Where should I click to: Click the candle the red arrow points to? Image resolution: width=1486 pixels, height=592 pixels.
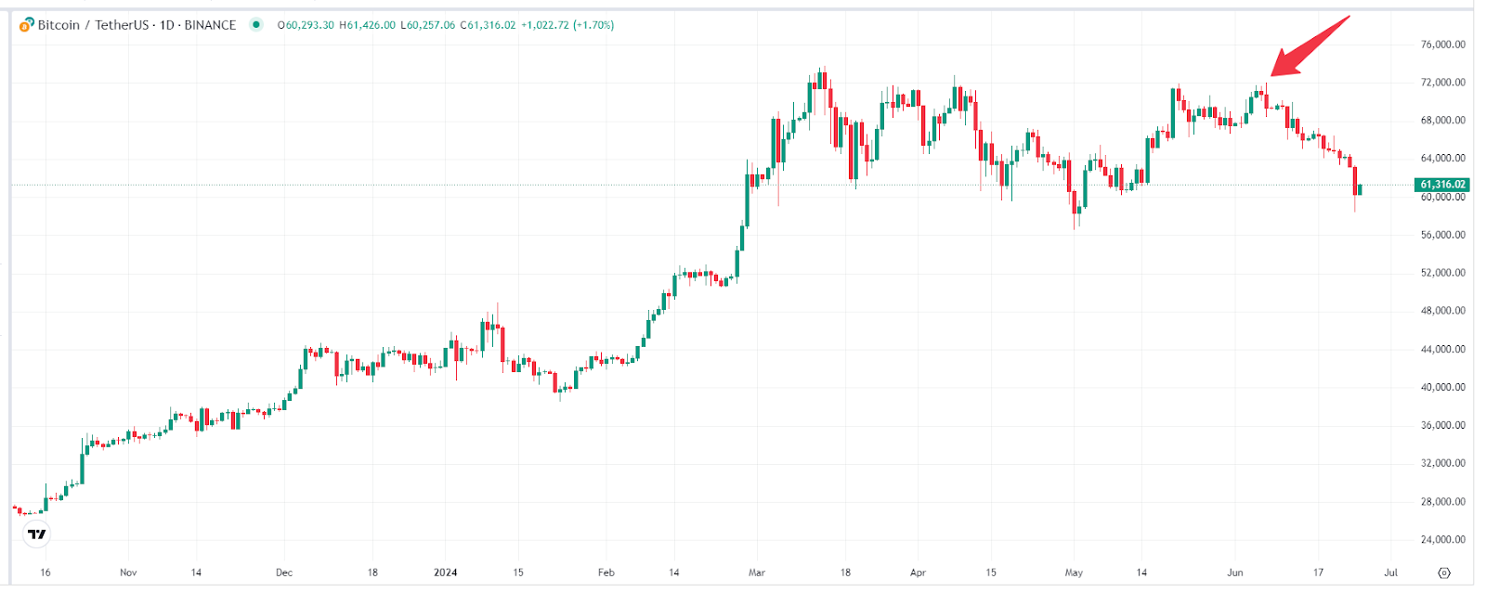coord(1265,95)
